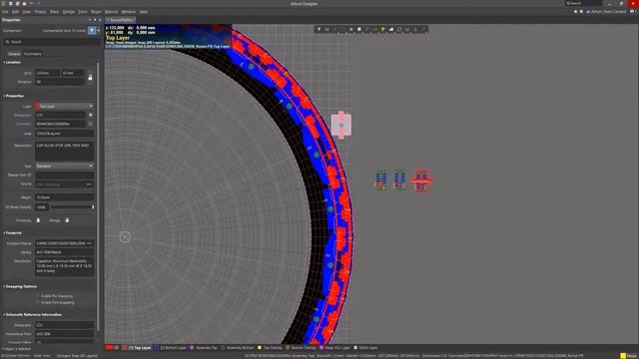Click the undo icon in title bar
This screenshot has height=359, width=639.
pos(31,3)
